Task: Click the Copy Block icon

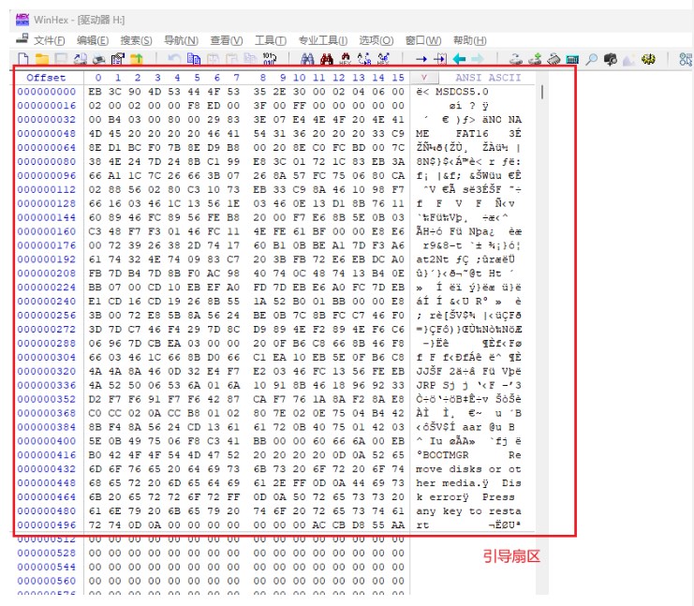Action: pos(190,59)
